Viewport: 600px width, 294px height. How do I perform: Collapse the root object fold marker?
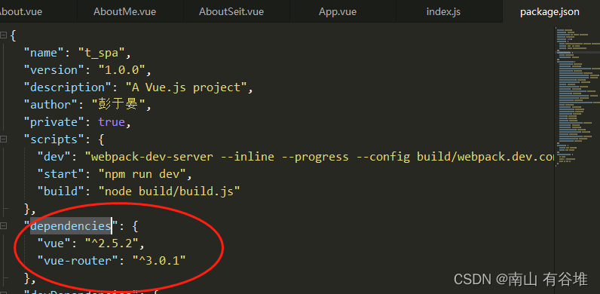[4, 35]
